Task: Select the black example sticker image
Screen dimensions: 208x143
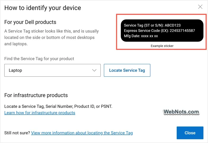Action: (x=162, y=31)
